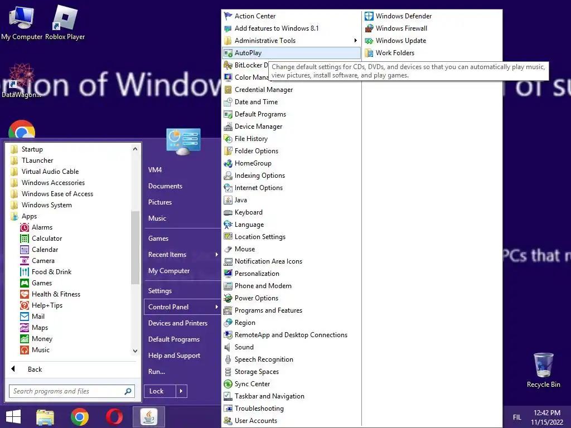
Task: Expand the Control Panel submenu arrow
Action: (x=217, y=307)
